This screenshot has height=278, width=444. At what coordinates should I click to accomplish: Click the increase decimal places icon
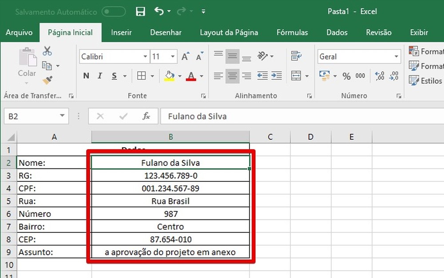click(x=380, y=76)
